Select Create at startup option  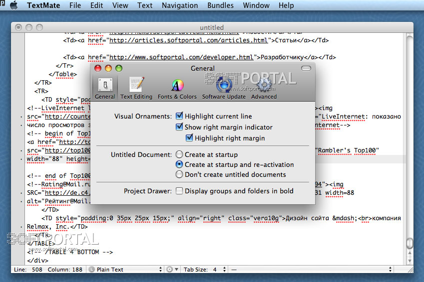179,154
